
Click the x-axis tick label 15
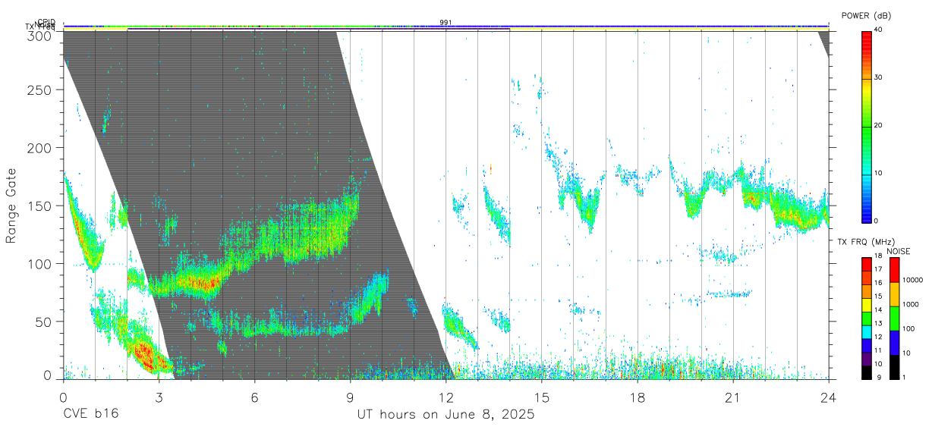pos(542,397)
